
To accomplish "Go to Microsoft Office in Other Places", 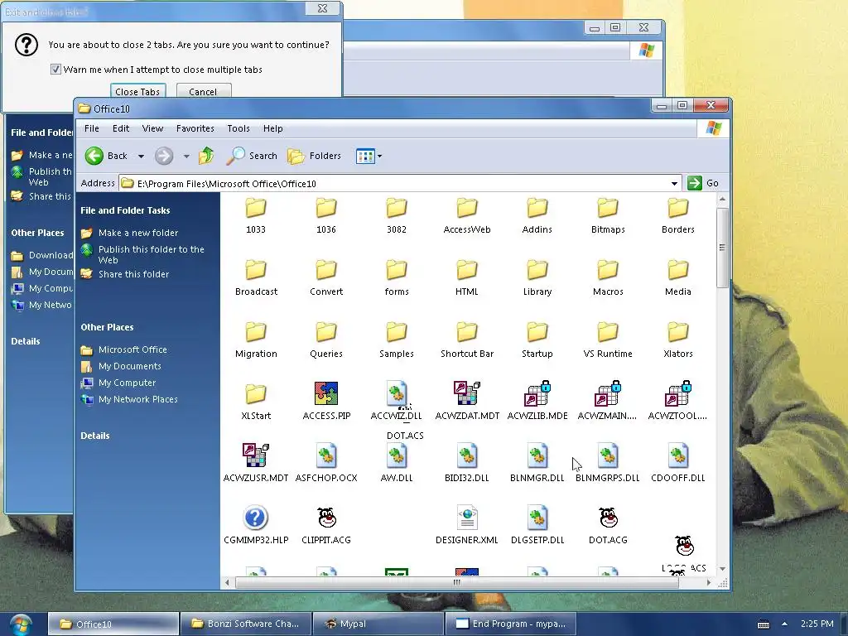I will click(132, 349).
